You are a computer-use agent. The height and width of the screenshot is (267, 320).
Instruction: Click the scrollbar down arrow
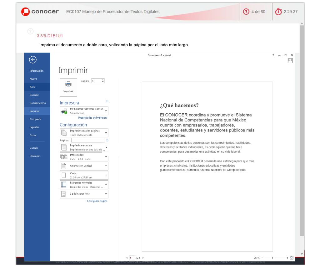coord(302,254)
